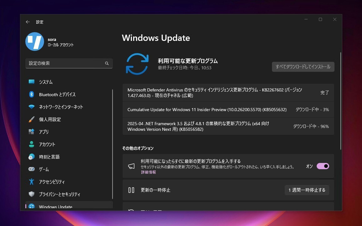Open the 詳細情報 link
Screen dimensions: 362x226
pos(148,172)
